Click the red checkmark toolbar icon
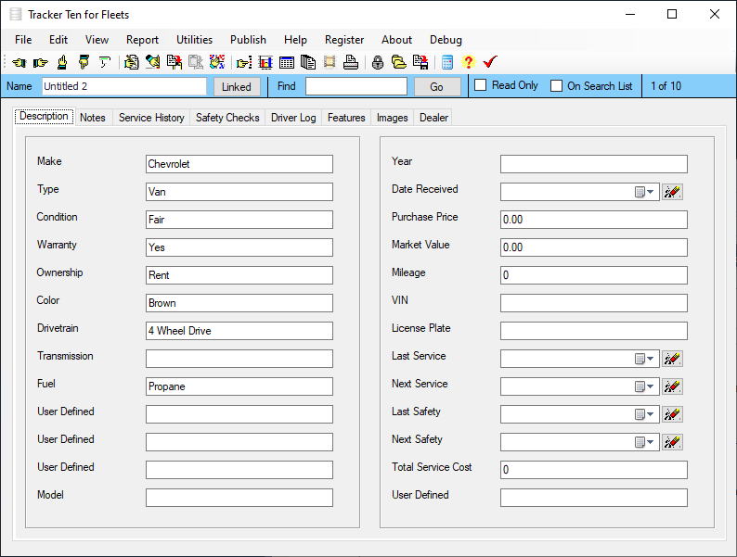Image resolution: width=737 pixels, height=557 pixels. (x=490, y=62)
